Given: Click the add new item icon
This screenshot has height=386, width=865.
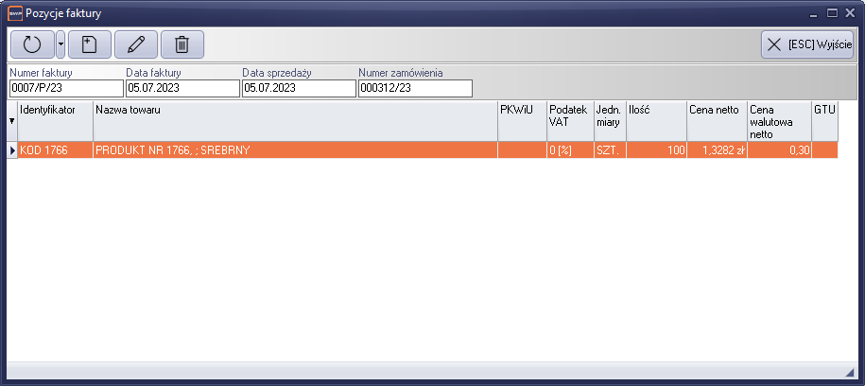Looking at the screenshot, I should (x=90, y=44).
